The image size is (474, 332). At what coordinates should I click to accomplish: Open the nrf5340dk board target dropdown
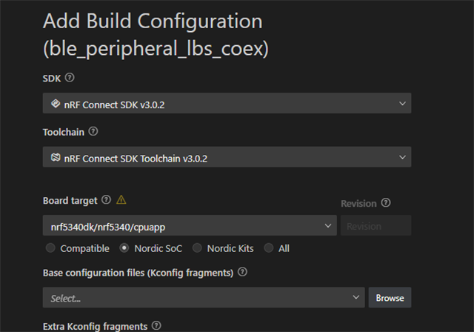point(189,225)
